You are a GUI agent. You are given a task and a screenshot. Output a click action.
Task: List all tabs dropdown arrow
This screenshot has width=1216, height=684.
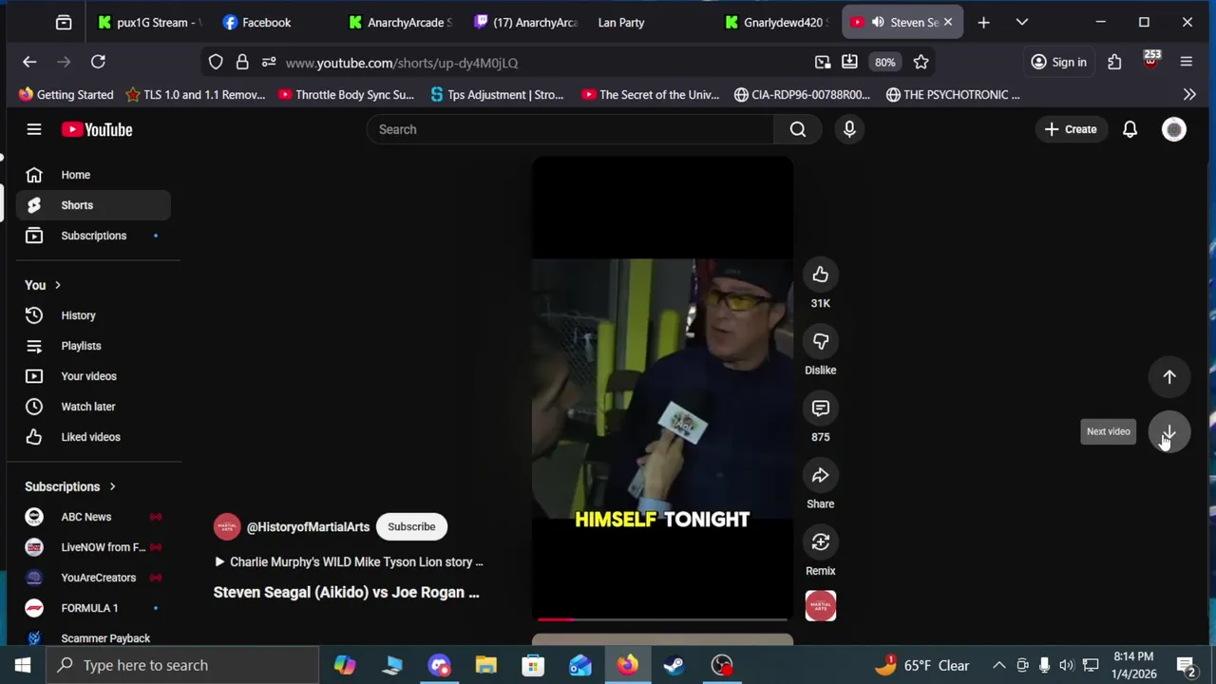(x=1022, y=22)
